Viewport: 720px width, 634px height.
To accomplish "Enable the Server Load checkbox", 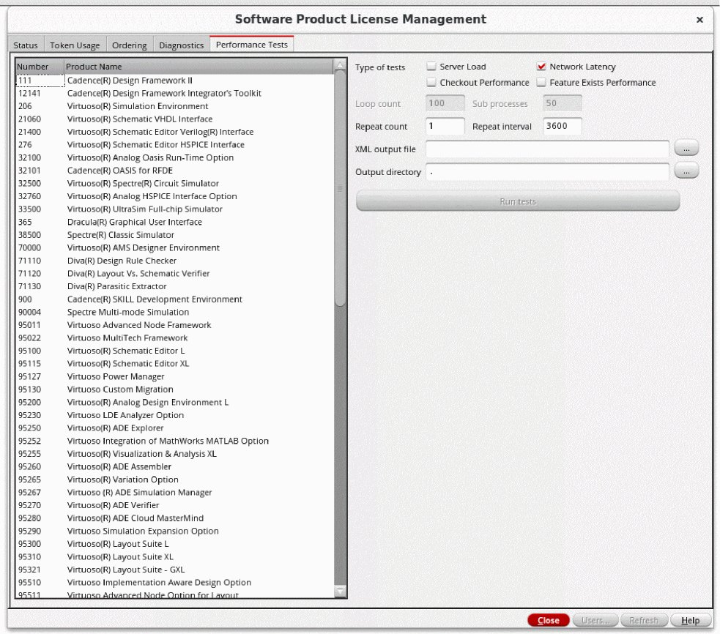I will coord(431,67).
